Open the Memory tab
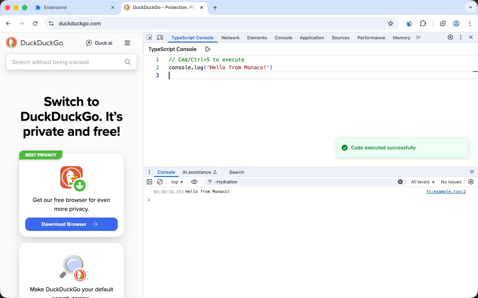The height and width of the screenshot is (298, 478). tap(401, 38)
